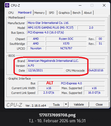Screen dimensions: 111x126
Task: Click the model revision value 2.0
Action: (x=91, y=28)
